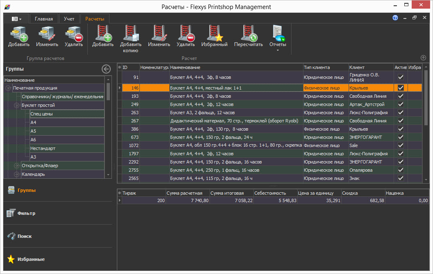Restore the inner document window

coord(414,18)
